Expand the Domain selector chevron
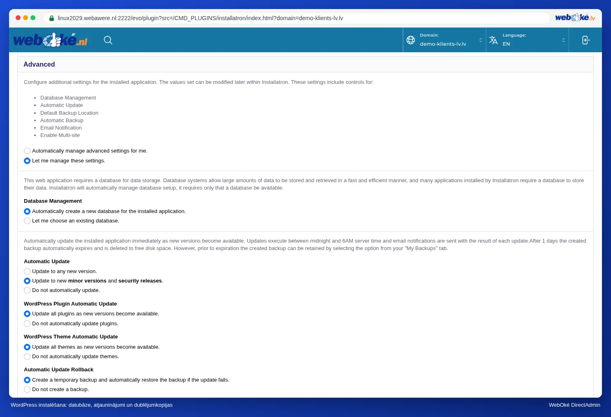This screenshot has height=417, width=611. pyautogui.click(x=480, y=40)
